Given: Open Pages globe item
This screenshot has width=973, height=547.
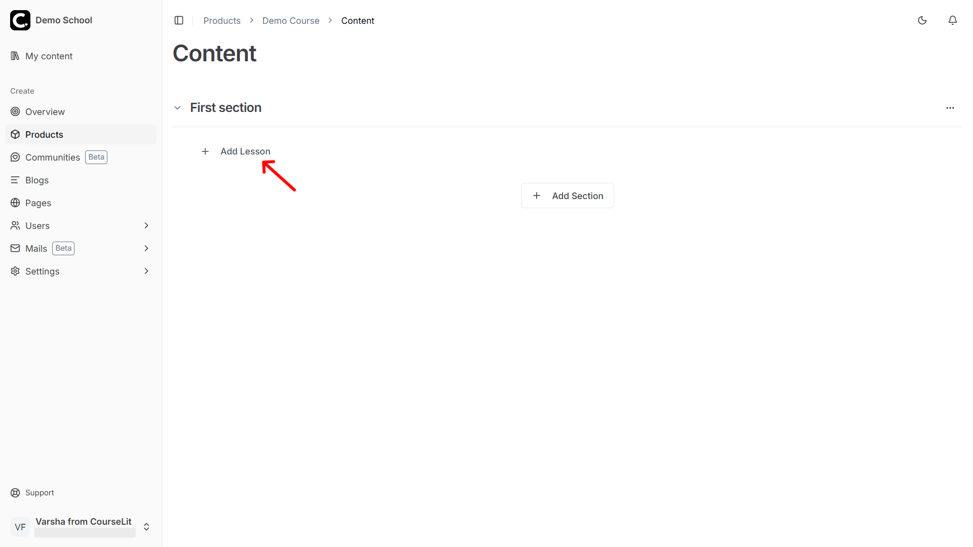Looking at the screenshot, I should click(38, 203).
